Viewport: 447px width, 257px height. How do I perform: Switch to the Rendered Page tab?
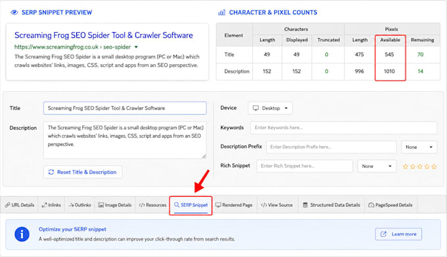[234, 205]
